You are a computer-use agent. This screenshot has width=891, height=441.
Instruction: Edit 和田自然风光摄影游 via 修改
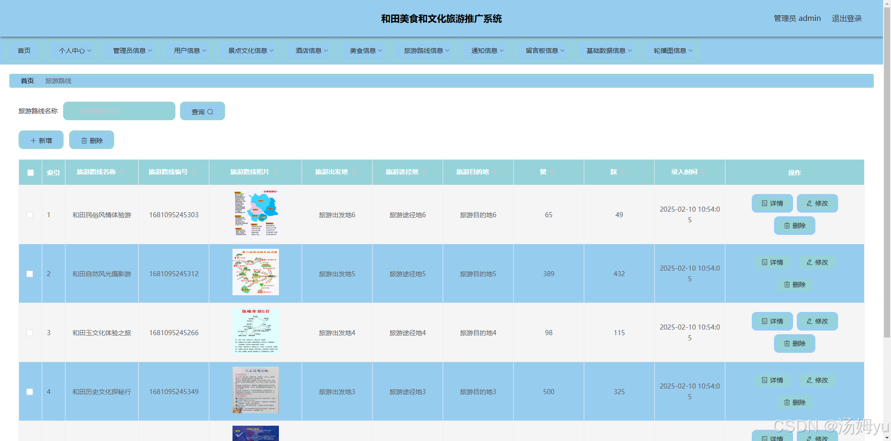[817, 262]
